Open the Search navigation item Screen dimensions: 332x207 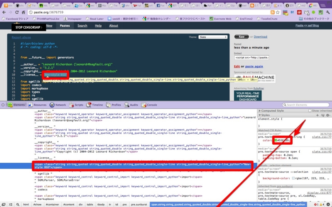click(x=82, y=26)
